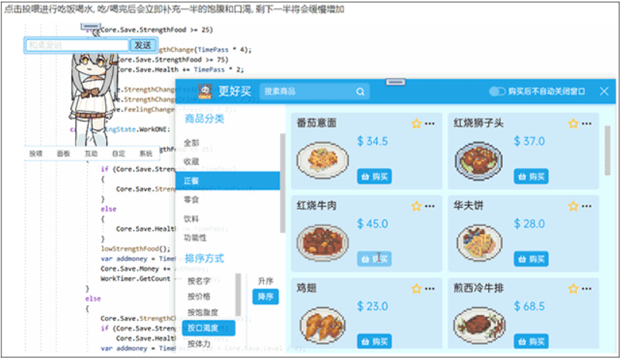The height and width of the screenshot is (360, 622).
Task: Select the 零食 category in shop list
Action: click(x=191, y=200)
